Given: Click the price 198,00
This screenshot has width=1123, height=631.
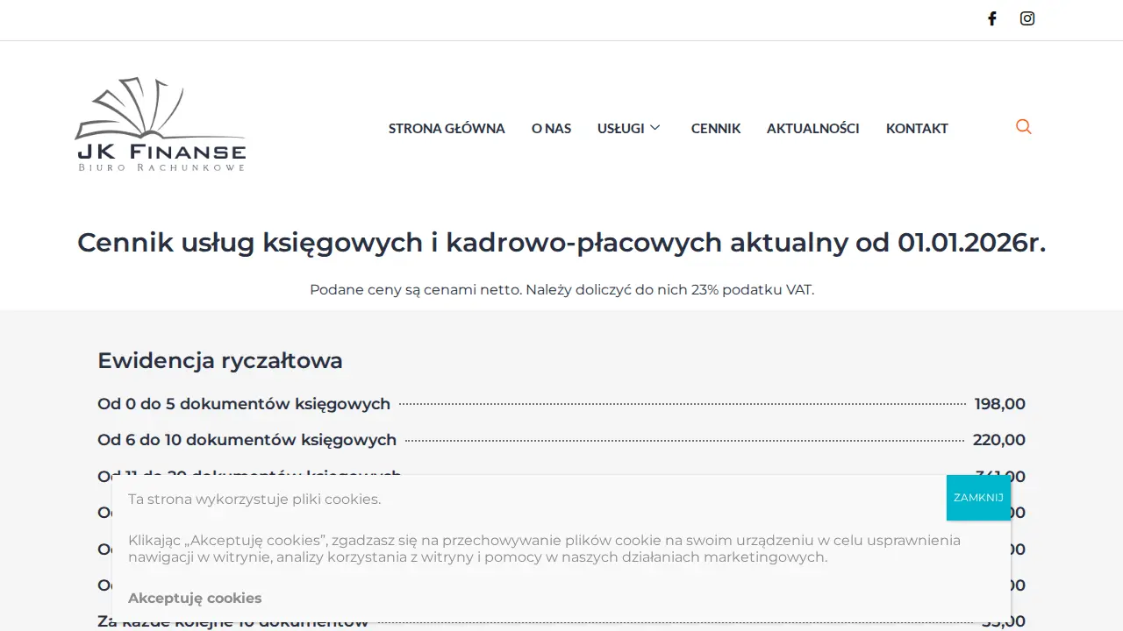Looking at the screenshot, I should (x=1000, y=404).
